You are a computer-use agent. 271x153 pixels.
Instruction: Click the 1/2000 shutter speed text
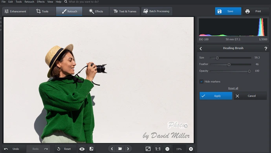point(263,40)
